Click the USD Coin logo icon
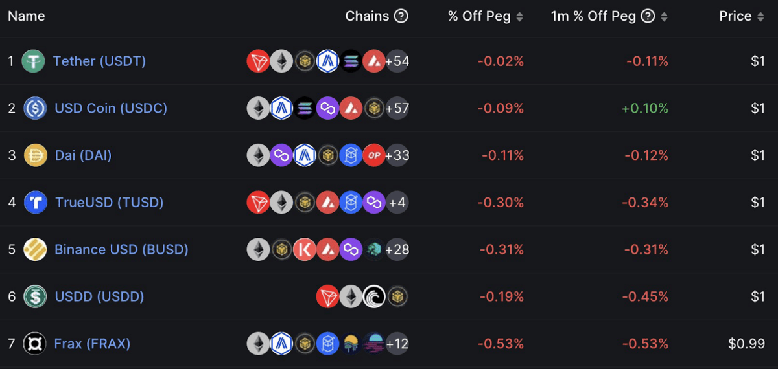This screenshot has height=369, width=778. tap(35, 108)
